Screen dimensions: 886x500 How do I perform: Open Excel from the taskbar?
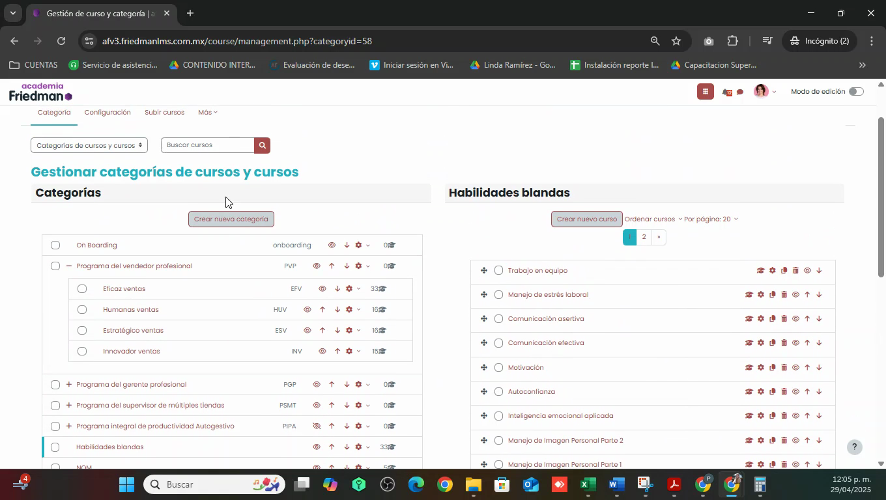(587, 485)
